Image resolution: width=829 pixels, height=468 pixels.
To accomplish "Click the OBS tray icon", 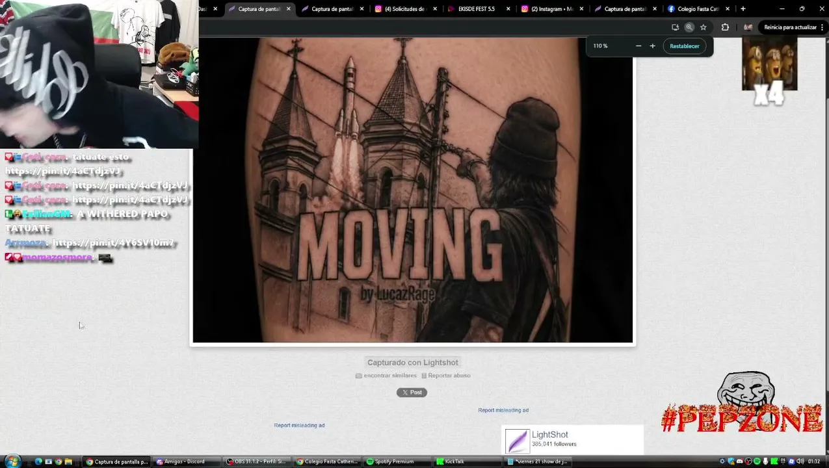I will (x=748, y=461).
